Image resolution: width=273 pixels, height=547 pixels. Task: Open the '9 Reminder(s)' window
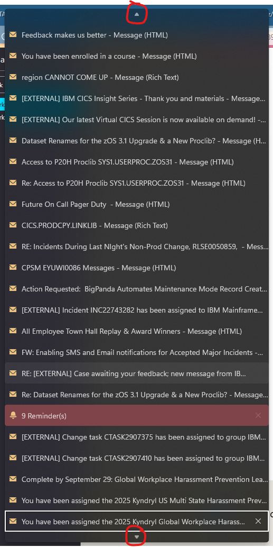point(136,415)
